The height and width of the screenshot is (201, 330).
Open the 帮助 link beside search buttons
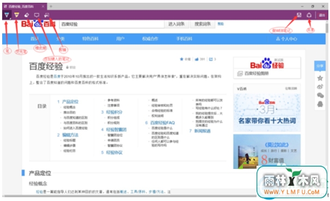coord(221,24)
